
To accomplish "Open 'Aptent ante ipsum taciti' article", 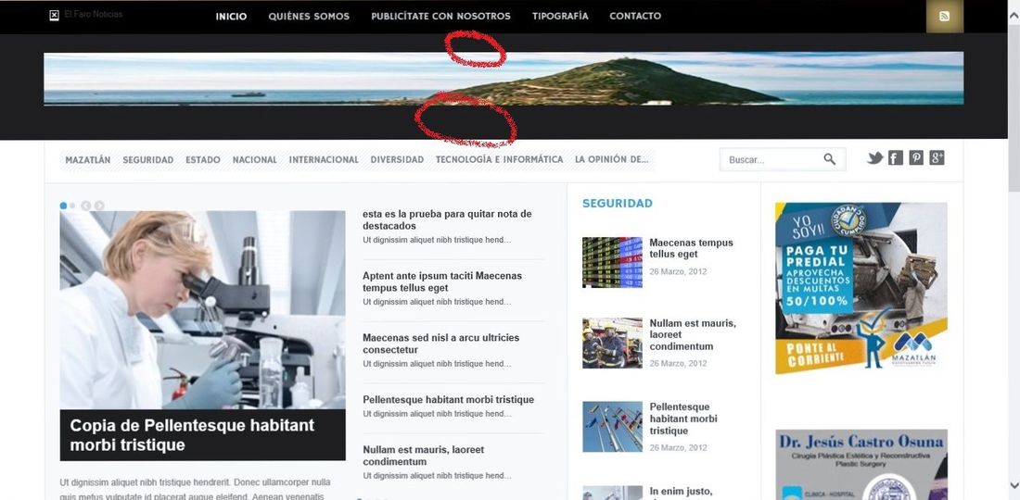I will click(x=442, y=281).
